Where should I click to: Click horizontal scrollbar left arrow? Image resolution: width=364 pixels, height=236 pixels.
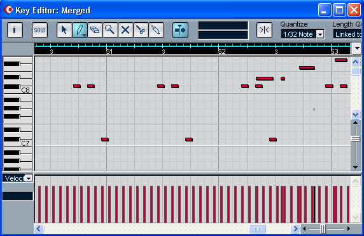pos(39,229)
